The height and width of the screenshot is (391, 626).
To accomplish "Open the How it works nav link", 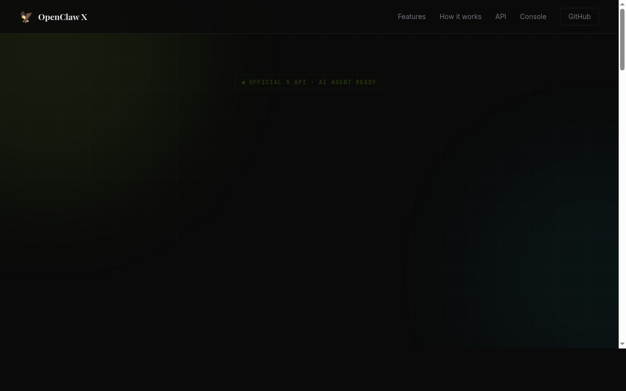I will (x=460, y=17).
